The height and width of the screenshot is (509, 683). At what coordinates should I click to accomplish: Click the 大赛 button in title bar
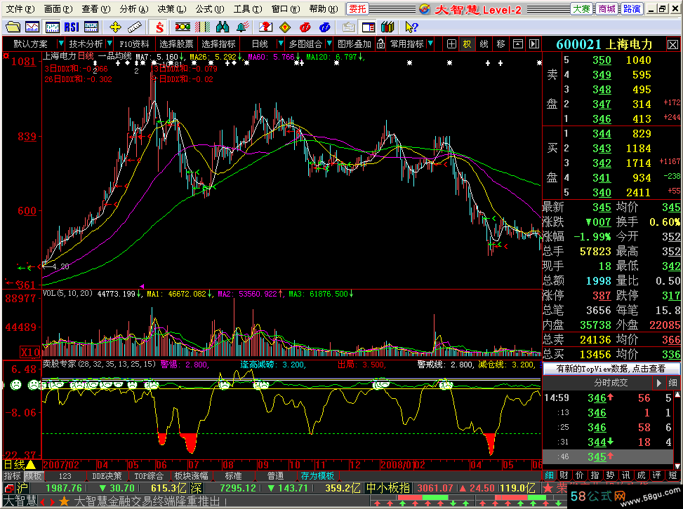581,8
